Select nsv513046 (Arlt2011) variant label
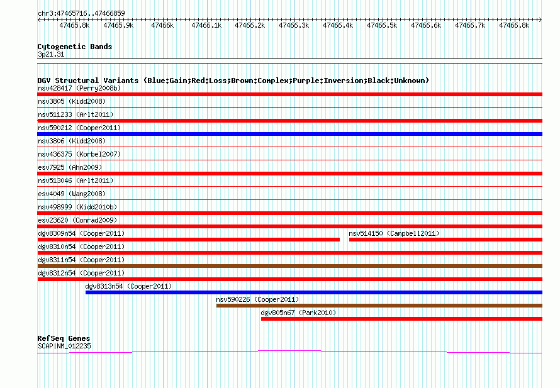The height and width of the screenshot is (388, 560). point(76,180)
